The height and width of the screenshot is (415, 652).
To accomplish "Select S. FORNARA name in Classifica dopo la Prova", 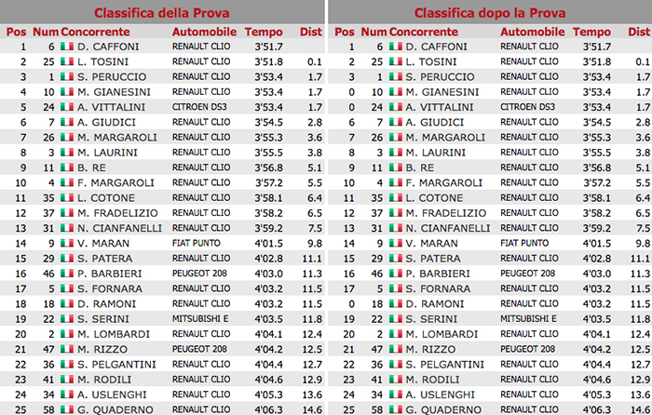I will tap(439, 288).
